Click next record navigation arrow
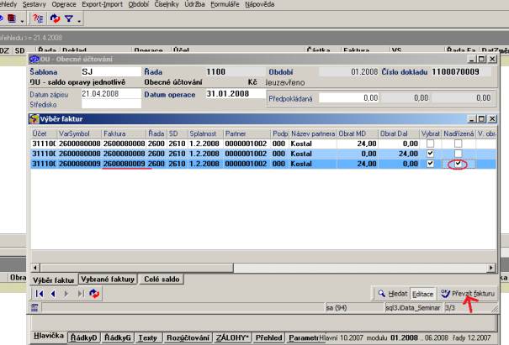The height and width of the screenshot is (345, 509). [x=66, y=294]
